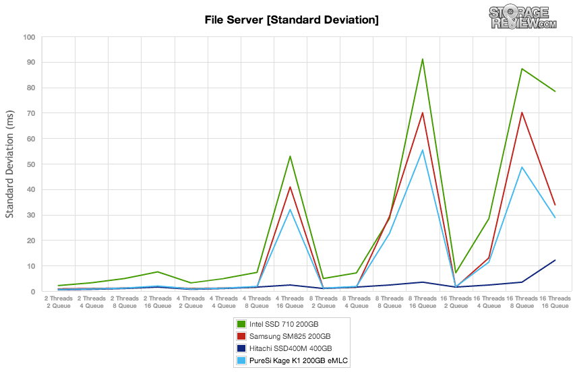Screen dimensions: 573x382
Task: Select the 'Hitachi SSD400M 400GB' legend label
Action: point(291,348)
